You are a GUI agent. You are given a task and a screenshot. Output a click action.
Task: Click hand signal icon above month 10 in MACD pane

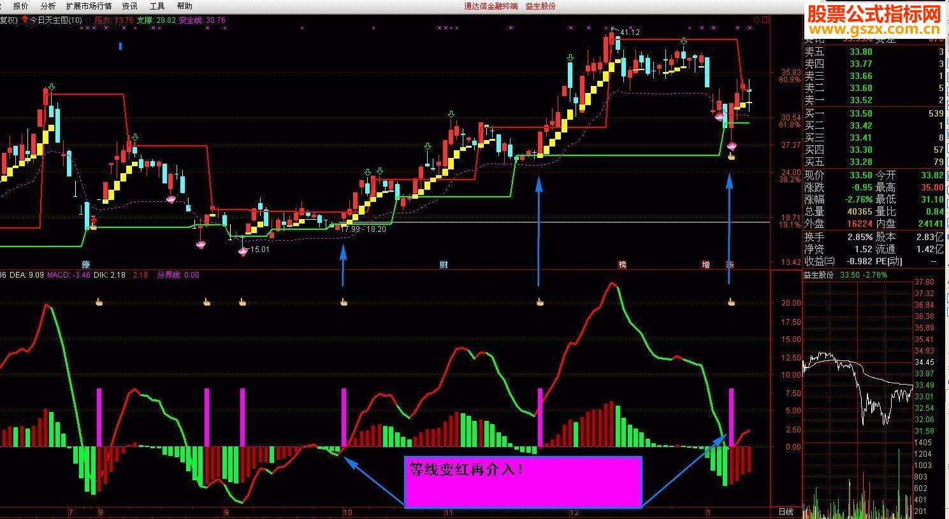(x=344, y=302)
